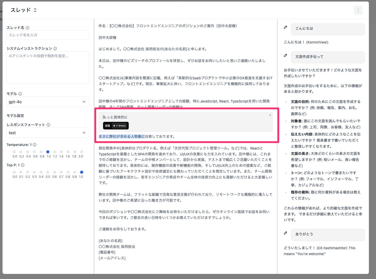The width and height of the screenshot is (376, 279).
Task: Open the three-dot options menu
Action: [x=358, y=10]
